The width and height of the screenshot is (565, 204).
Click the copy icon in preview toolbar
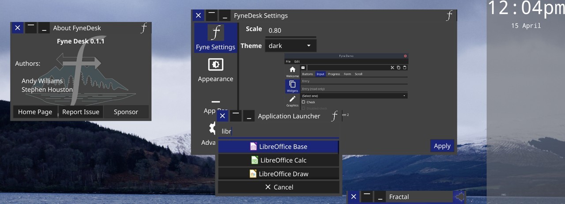point(398,68)
